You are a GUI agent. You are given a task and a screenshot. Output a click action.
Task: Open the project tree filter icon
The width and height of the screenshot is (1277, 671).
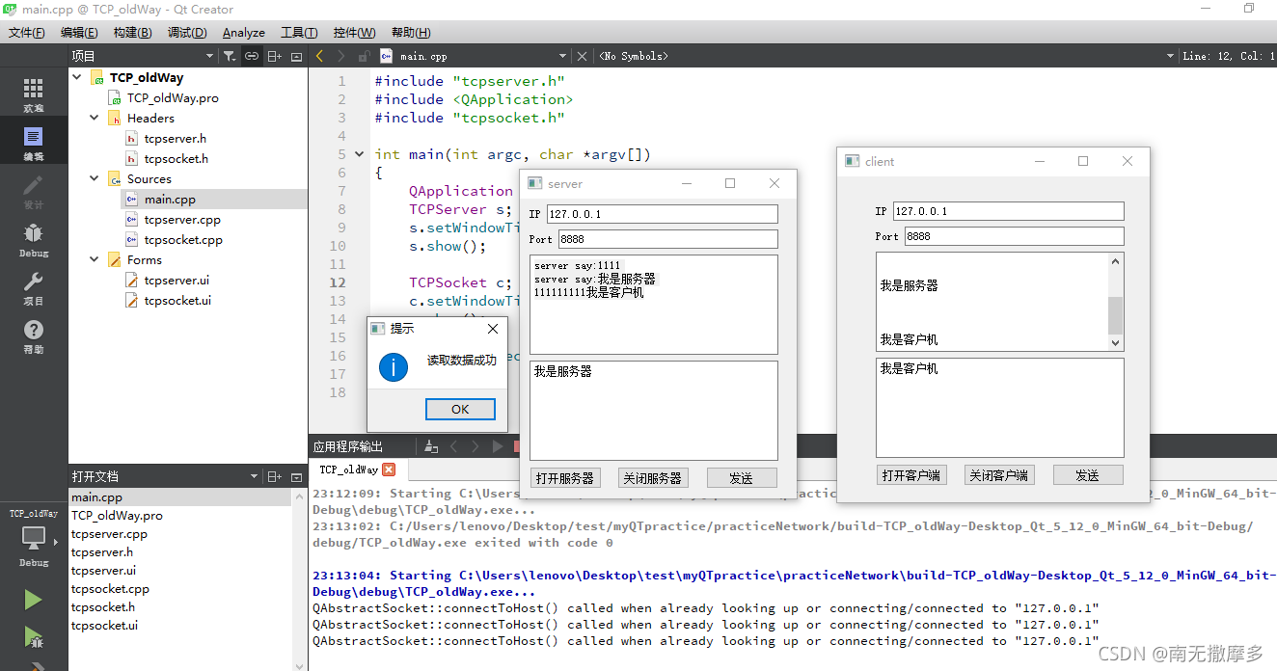(229, 56)
